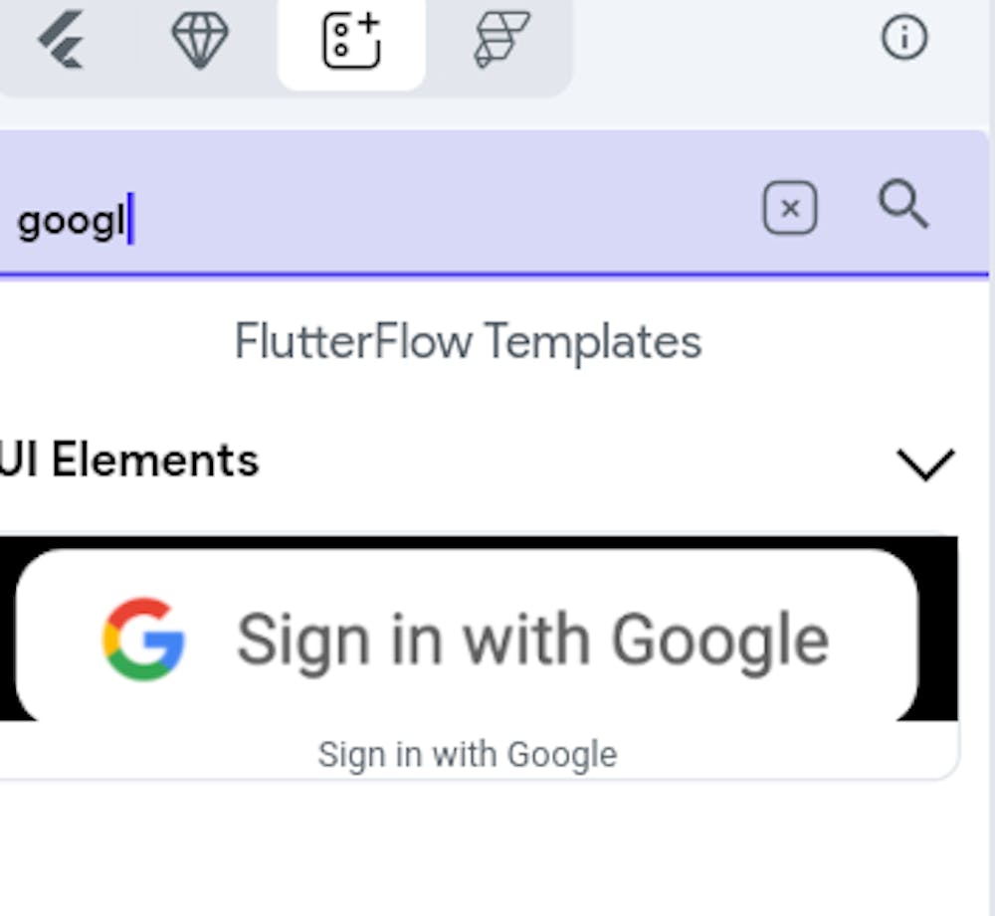Click the Sign in with Google caption text
The height and width of the screenshot is (916, 995).
tap(467, 754)
